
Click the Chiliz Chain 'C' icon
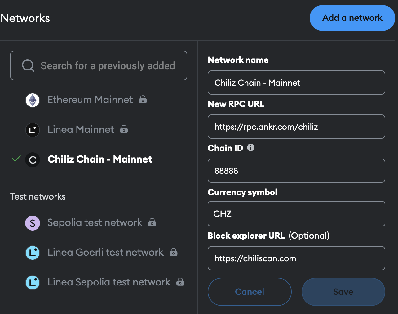tap(33, 160)
